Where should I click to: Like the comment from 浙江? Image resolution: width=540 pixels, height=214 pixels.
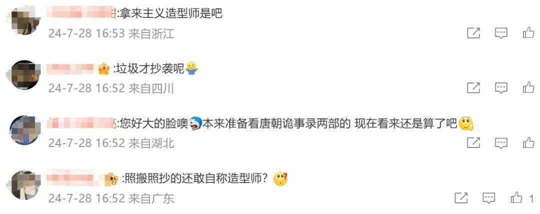point(528,32)
